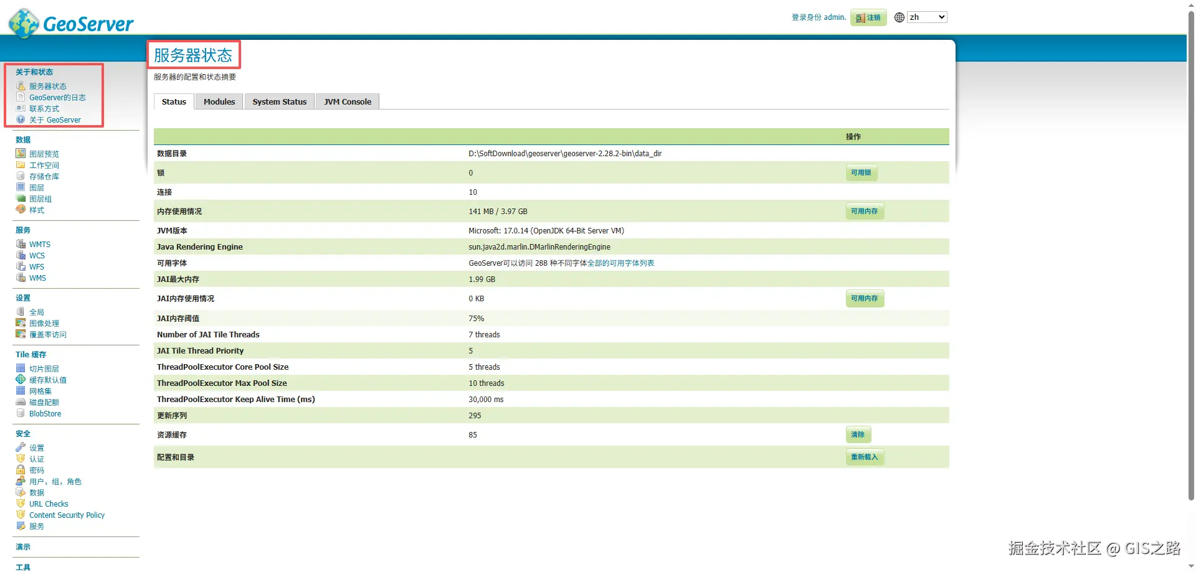1196x572 pixels.
Task: Click the 缓存默认值 globe icon
Action: pyautogui.click(x=21, y=380)
